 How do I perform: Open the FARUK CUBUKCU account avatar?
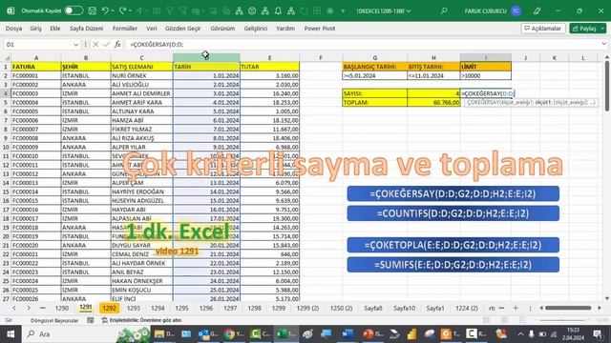pyautogui.click(x=516, y=10)
